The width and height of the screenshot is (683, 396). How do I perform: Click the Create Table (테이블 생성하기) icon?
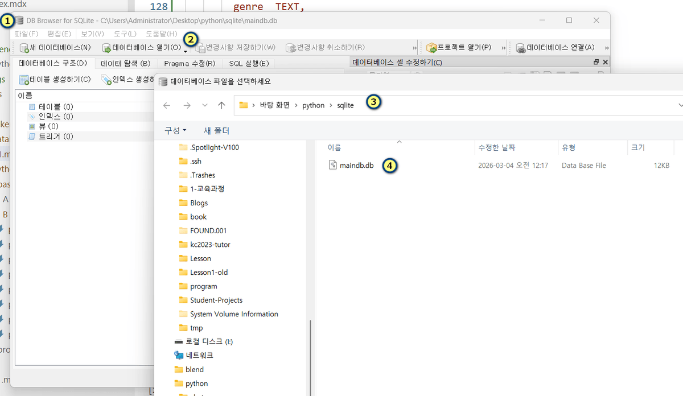click(x=24, y=80)
